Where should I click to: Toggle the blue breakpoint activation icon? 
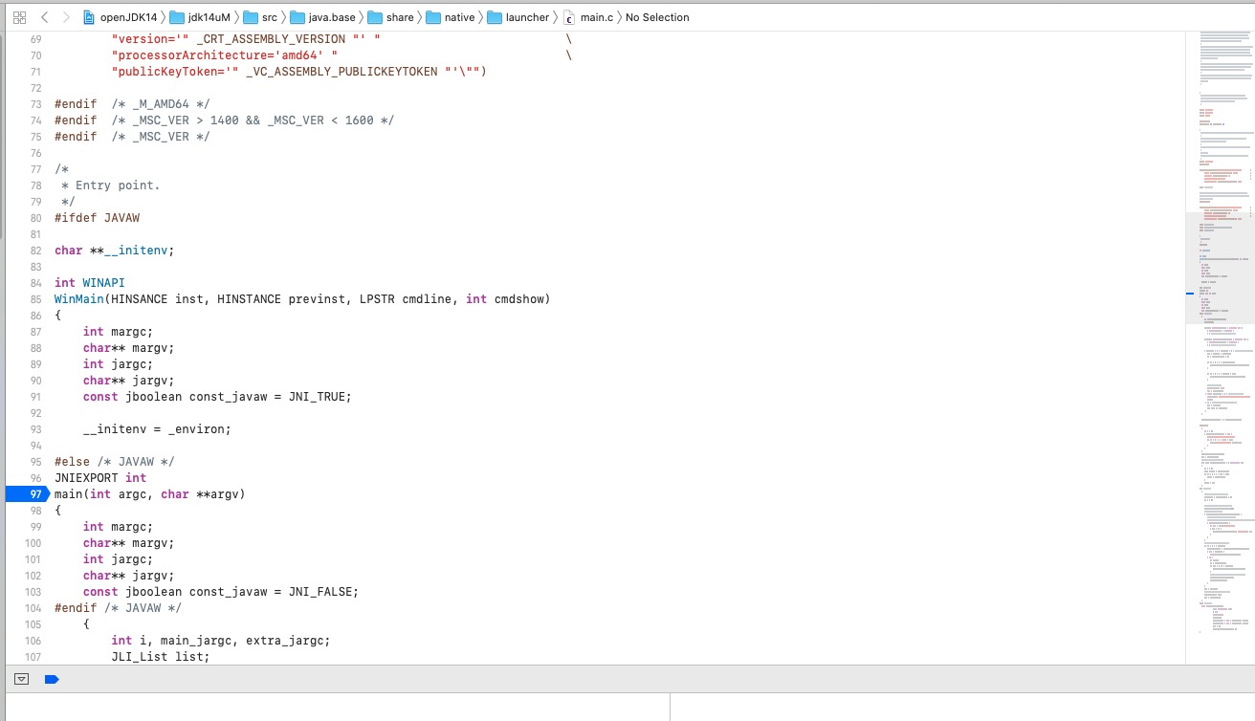point(52,679)
